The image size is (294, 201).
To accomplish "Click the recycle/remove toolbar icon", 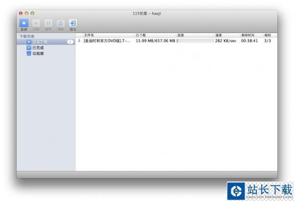I will point(61,23).
